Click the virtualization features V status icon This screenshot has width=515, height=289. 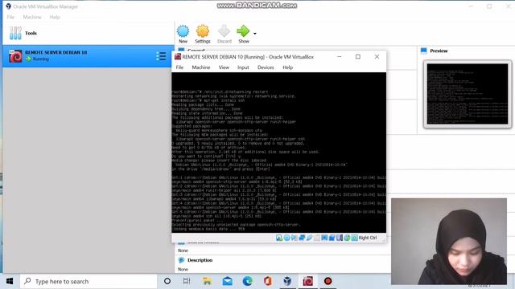point(340,238)
